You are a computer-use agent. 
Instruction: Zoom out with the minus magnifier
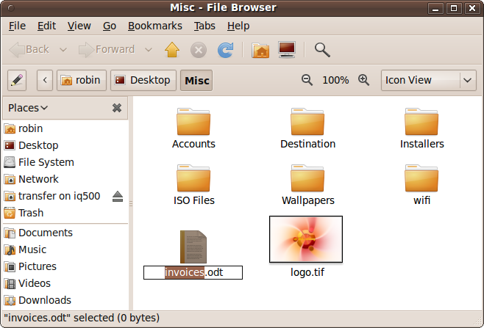pos(307,80)
